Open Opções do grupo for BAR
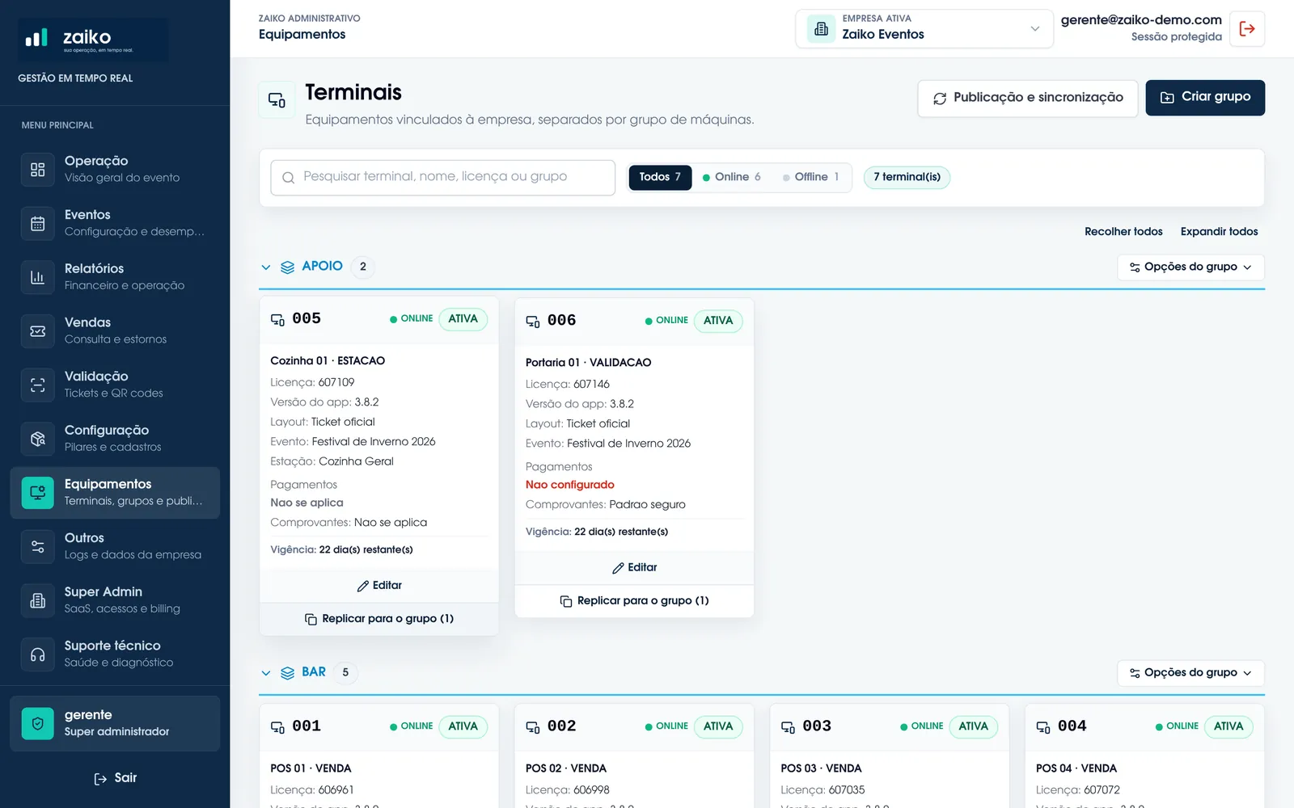 (x=1190, y=673)
